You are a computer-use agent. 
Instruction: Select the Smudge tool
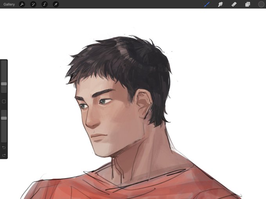[220, 4]
